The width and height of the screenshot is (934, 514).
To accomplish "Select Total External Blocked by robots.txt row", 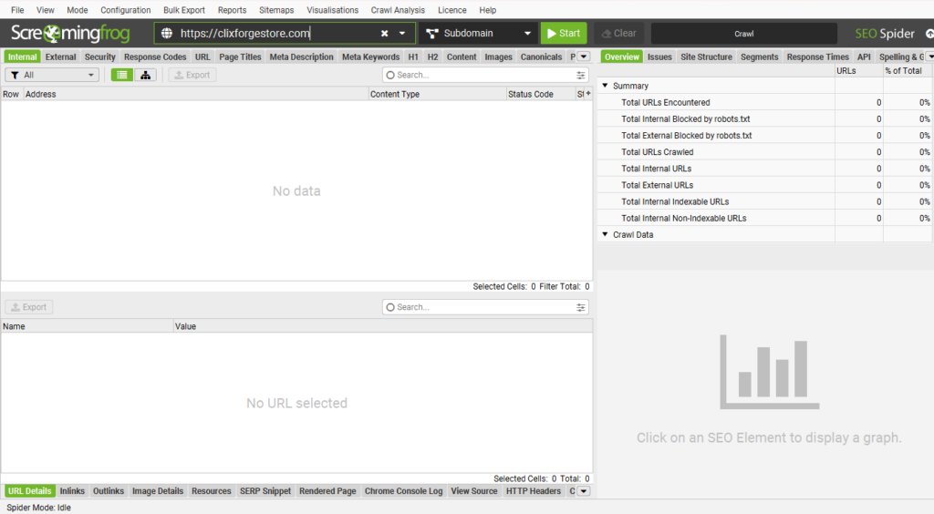I will (764, 135).
